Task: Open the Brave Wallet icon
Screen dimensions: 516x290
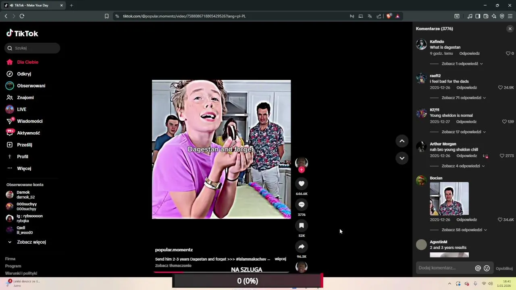Action: click(486, 16)
